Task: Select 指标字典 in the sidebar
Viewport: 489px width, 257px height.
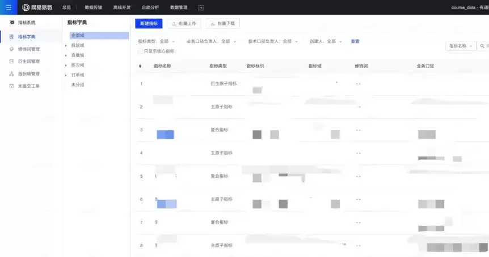Action: pos(27,37)
